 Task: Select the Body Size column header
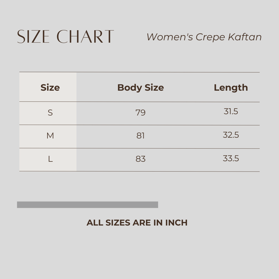pos(141,88)
